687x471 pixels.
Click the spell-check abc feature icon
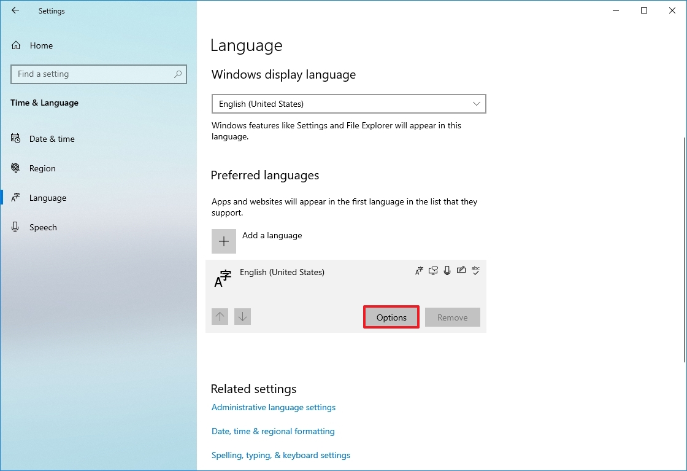475,270
